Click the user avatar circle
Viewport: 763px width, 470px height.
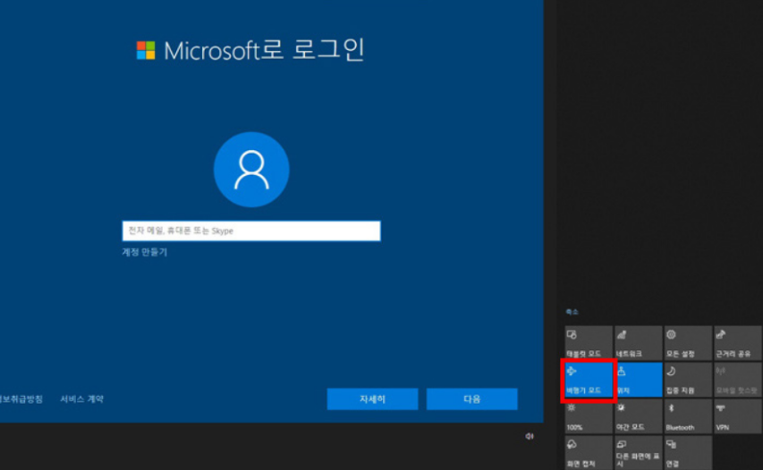pyautogui.click(x=251, y=170)
